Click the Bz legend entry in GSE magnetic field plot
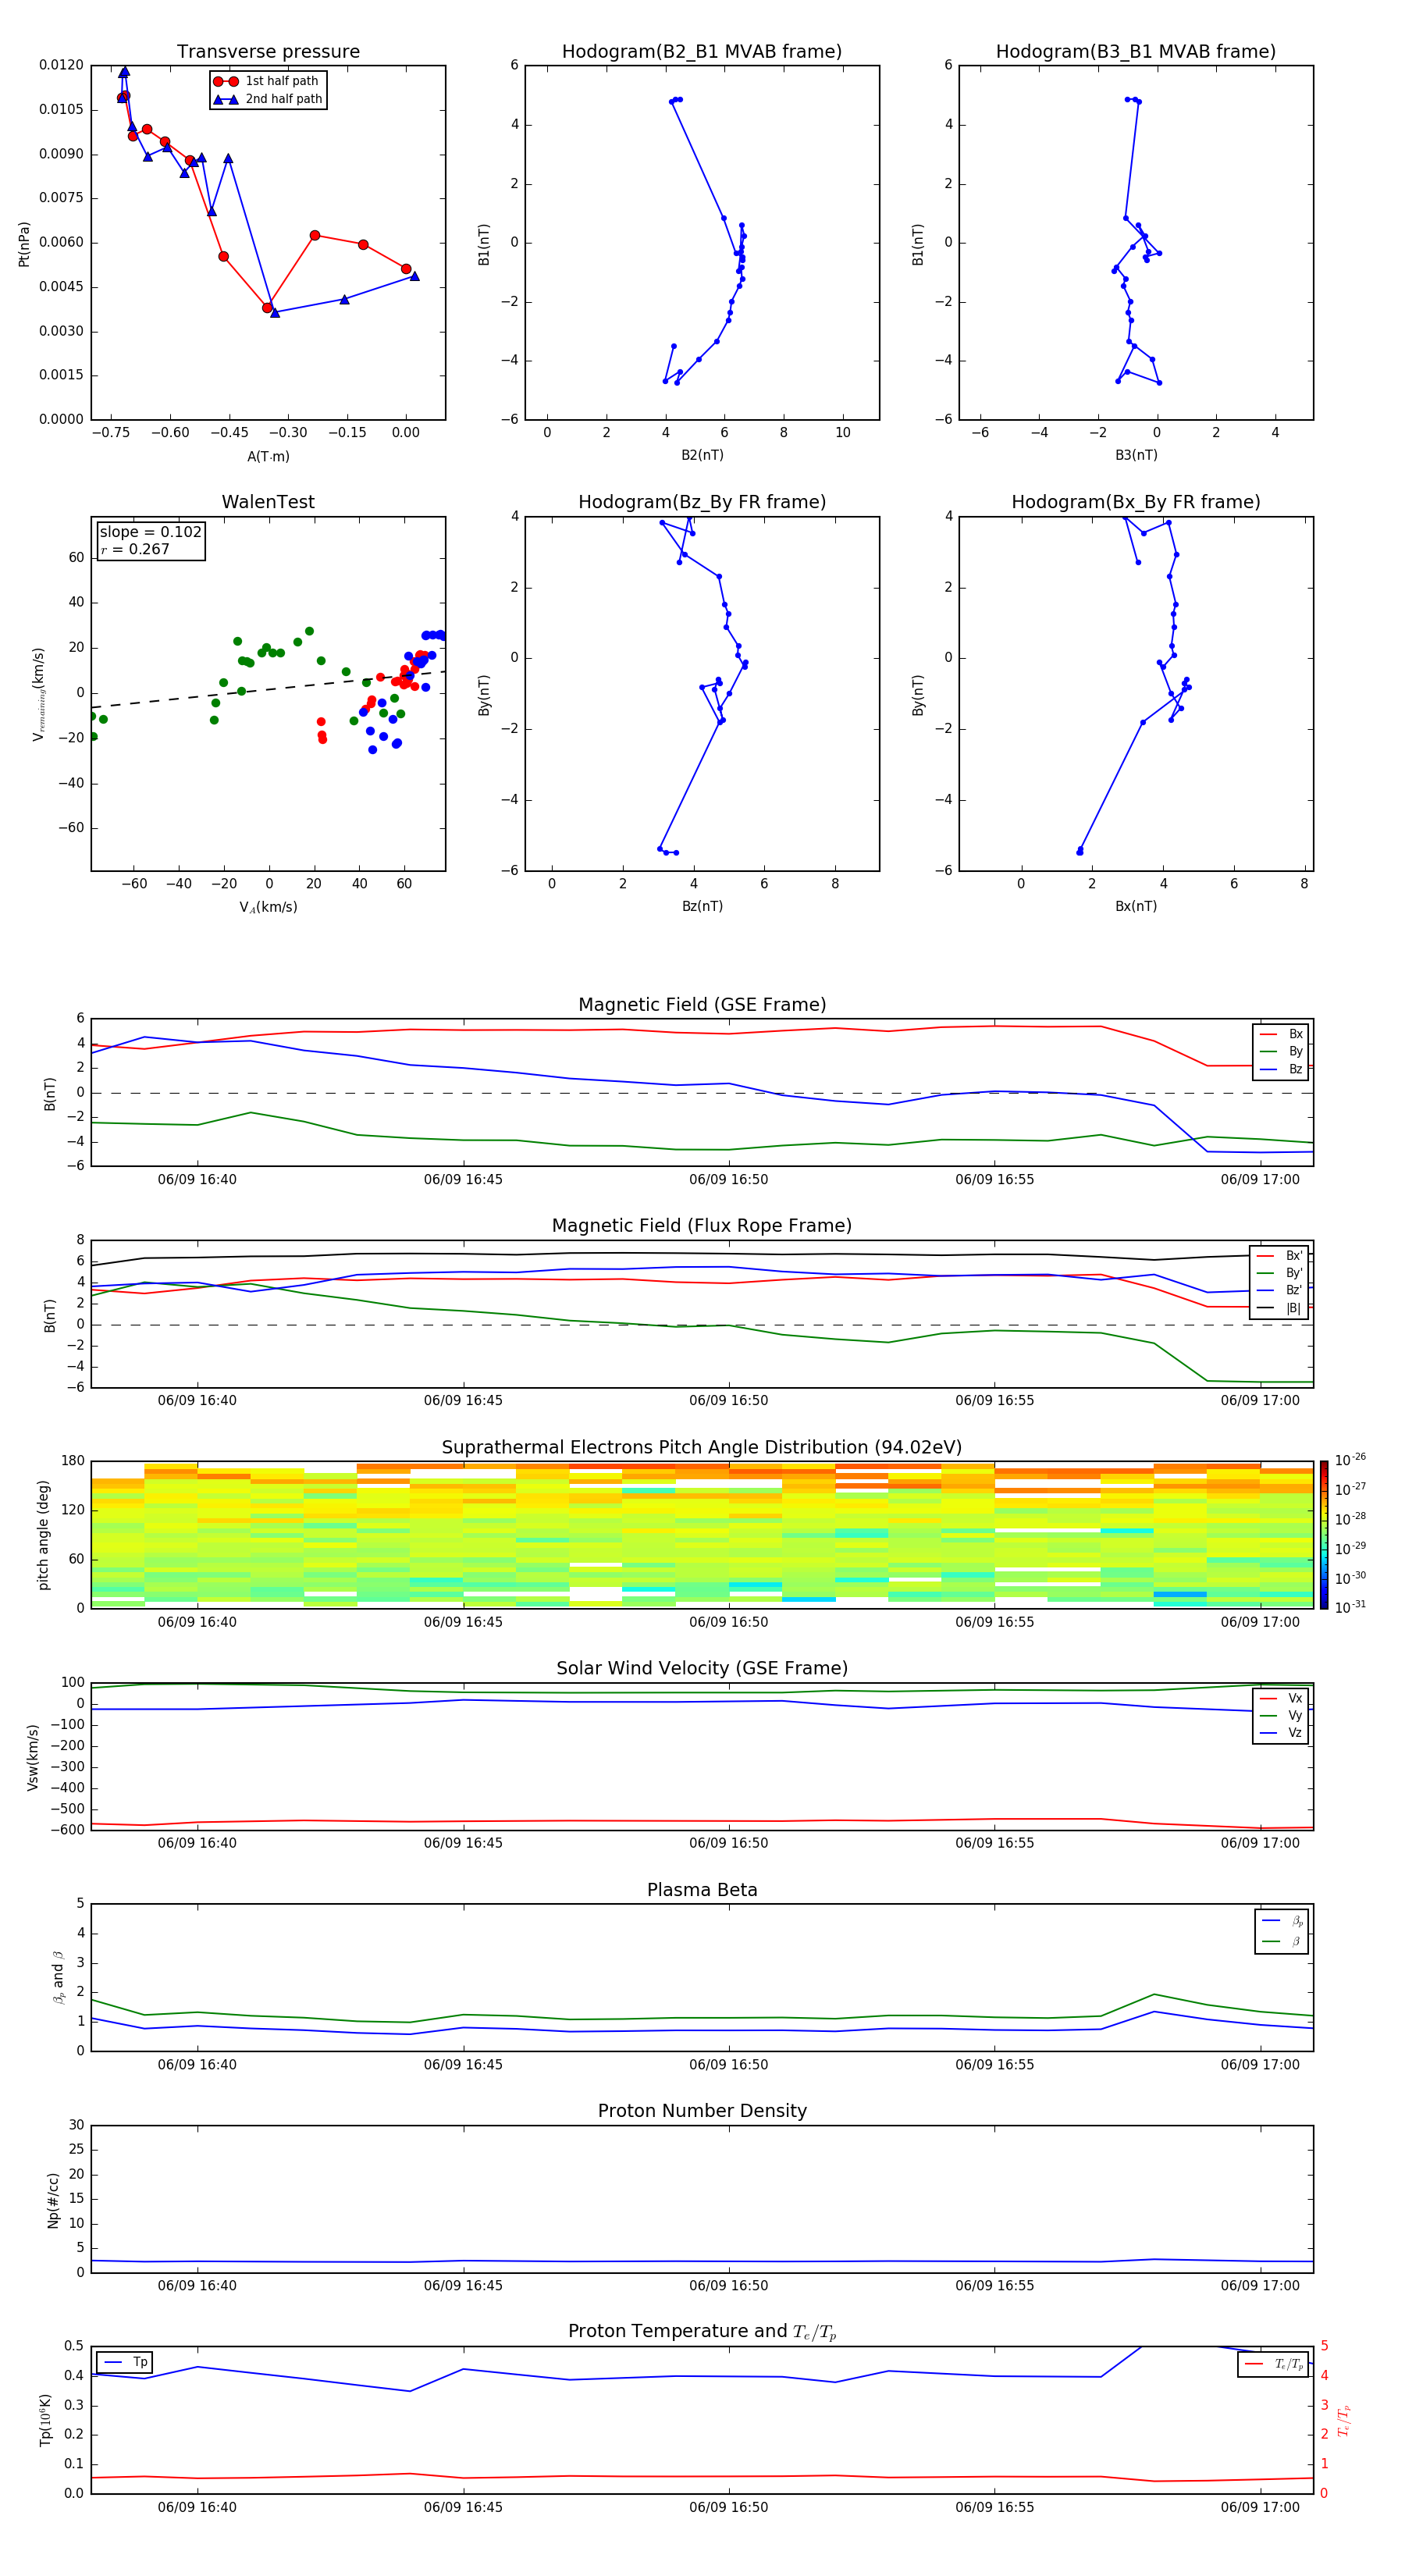The height and width of the screenshot is (2576, 1405). [x=1281, y=1069]
